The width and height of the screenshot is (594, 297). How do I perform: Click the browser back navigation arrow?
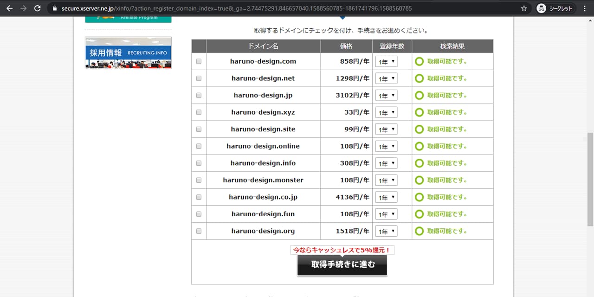[9, 8]
